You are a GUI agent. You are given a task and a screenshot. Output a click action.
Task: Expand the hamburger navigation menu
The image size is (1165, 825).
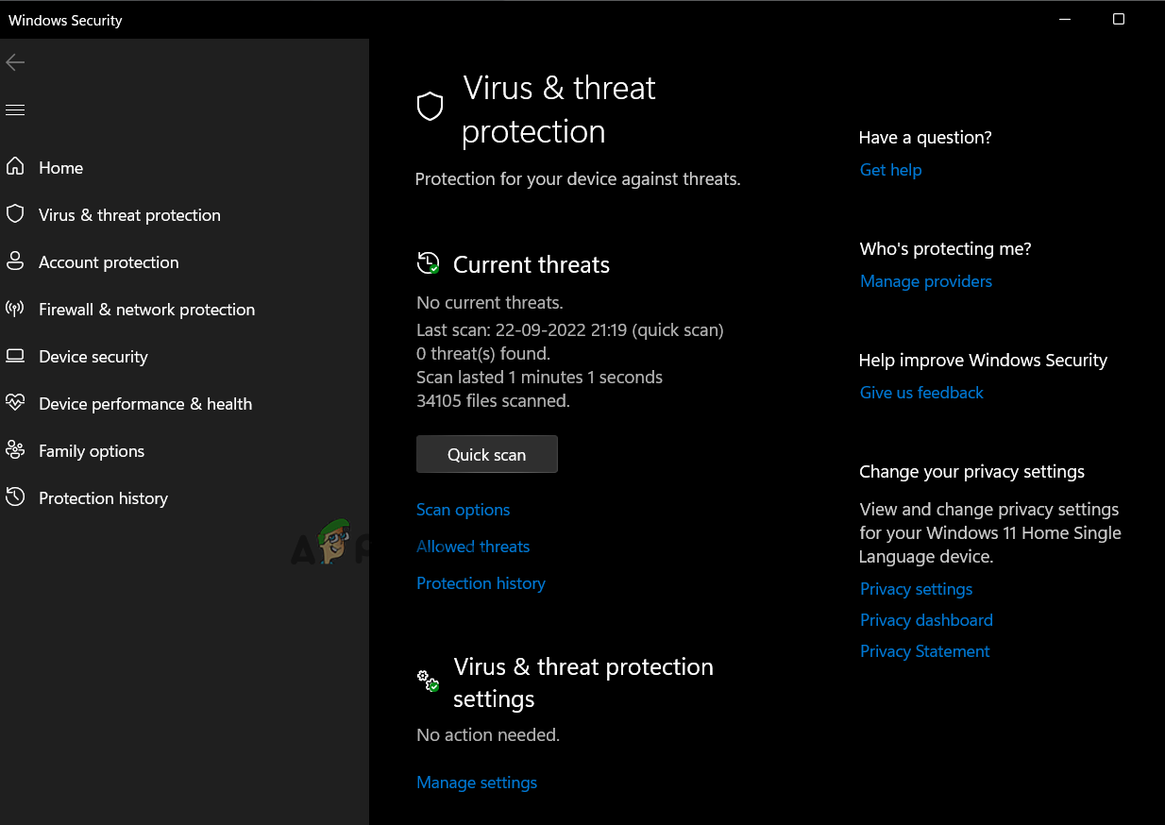coord(15,110)
